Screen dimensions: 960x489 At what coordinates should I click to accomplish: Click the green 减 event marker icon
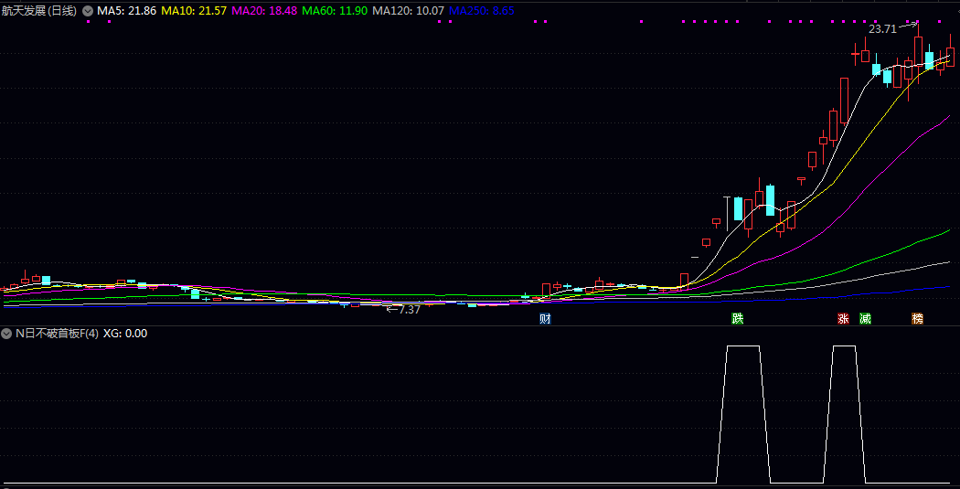[865, 318]
